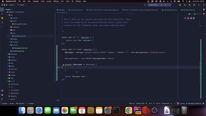Open the Current File run configuration dropdown
This screenshot has height=116, width=206.
click(154, 5)
